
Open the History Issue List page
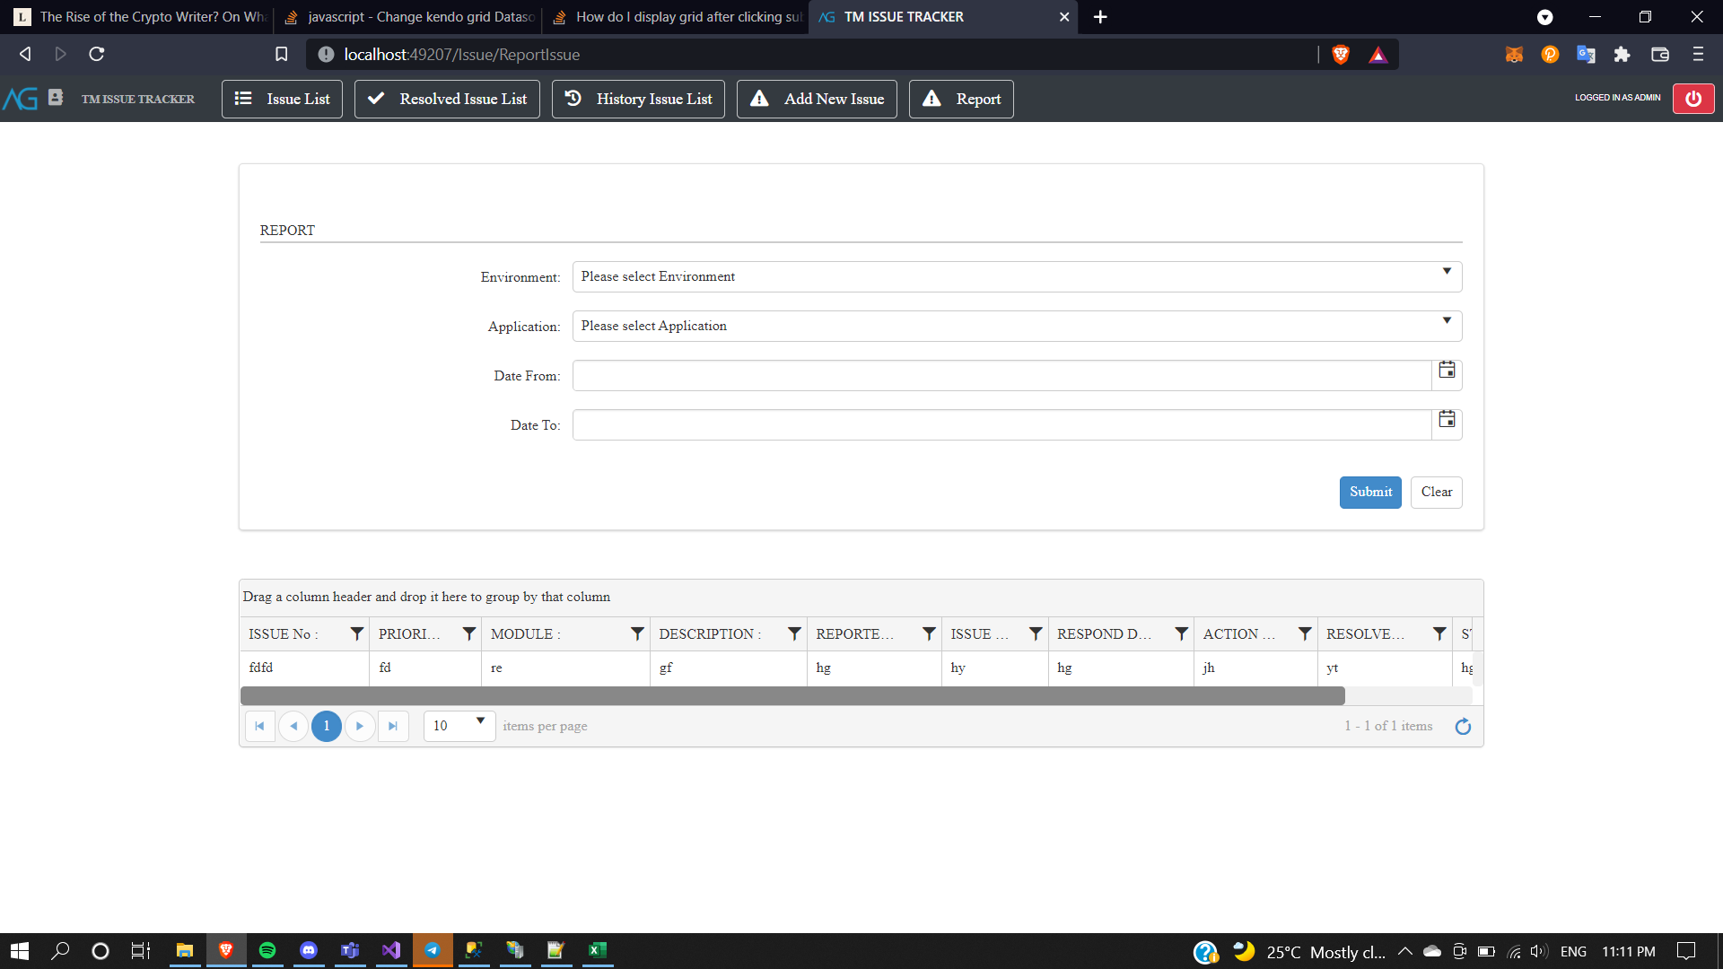[638, 99]
